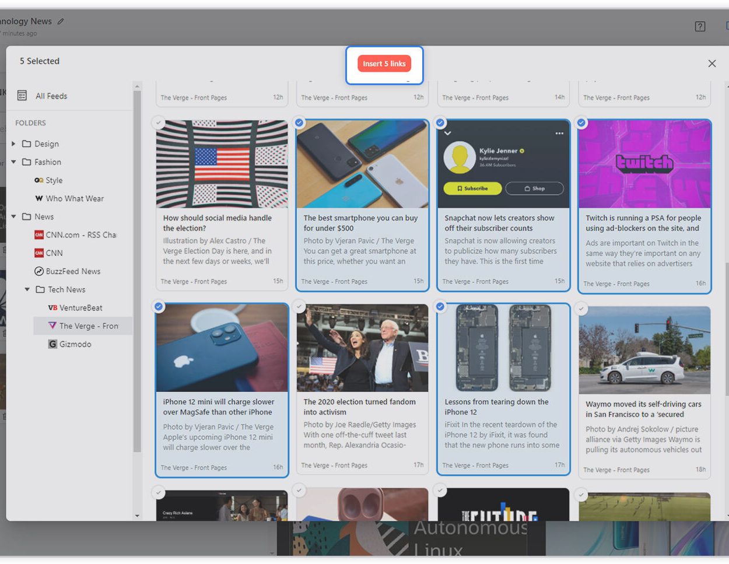Click the 2020 election fandom headline
This screenshot has height=564, width=729.
tap(360, 407)
